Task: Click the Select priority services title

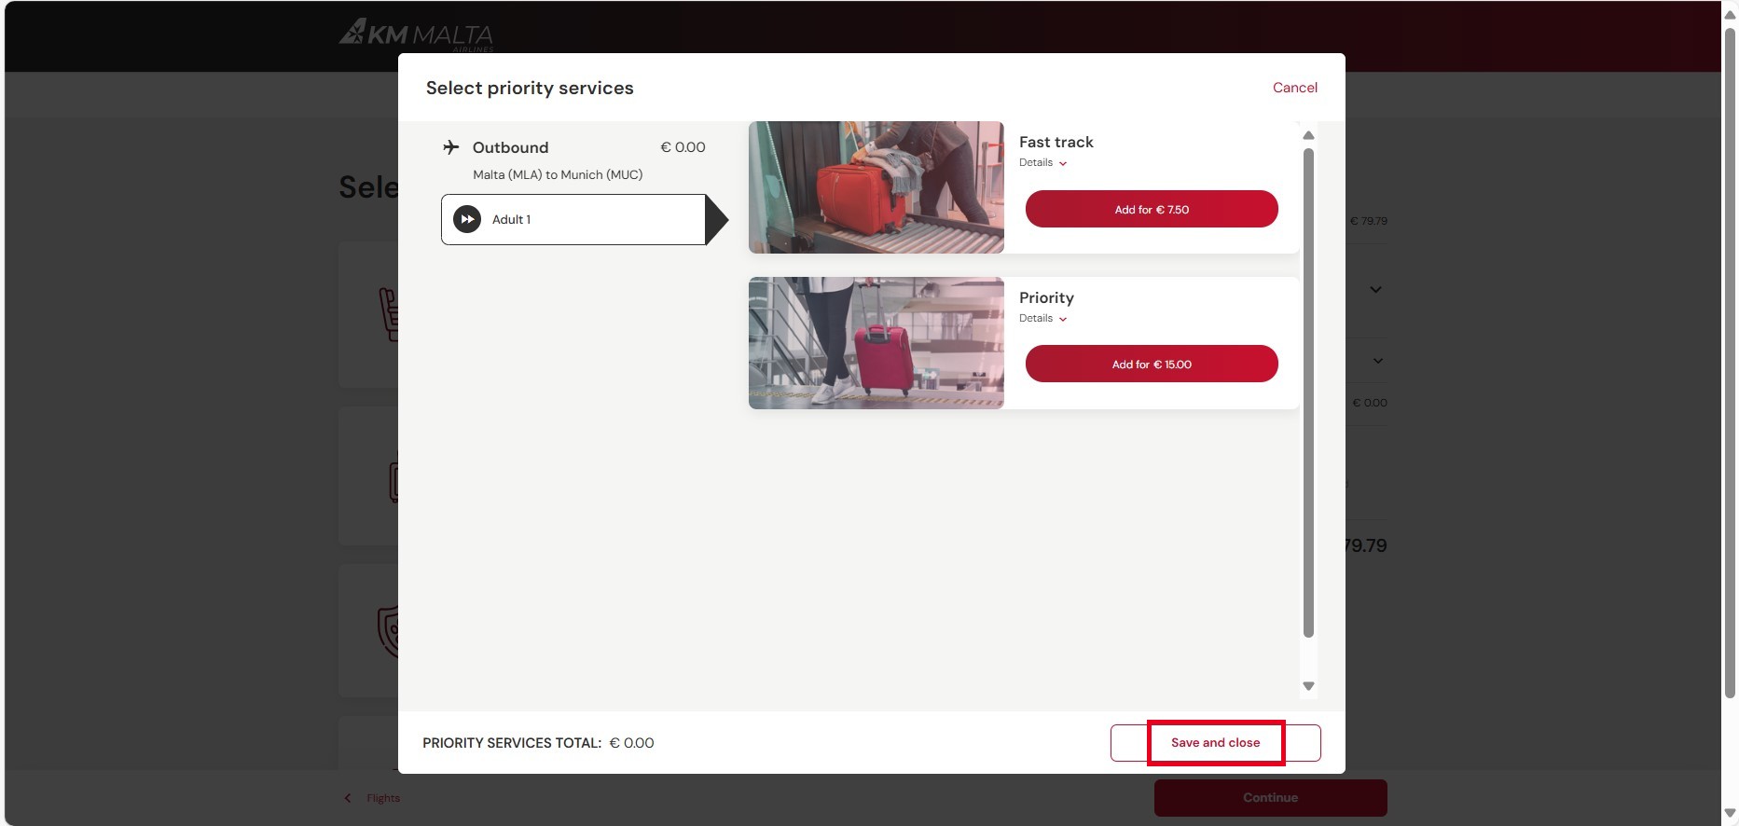Action: coord(530,88)
